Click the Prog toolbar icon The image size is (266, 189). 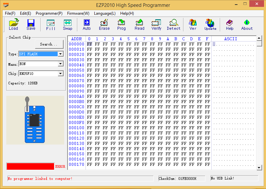[122, 25]
